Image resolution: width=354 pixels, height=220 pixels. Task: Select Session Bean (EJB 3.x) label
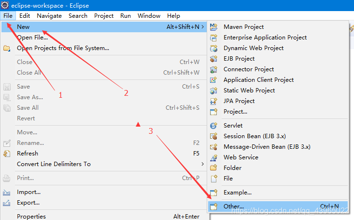point(255,136)
